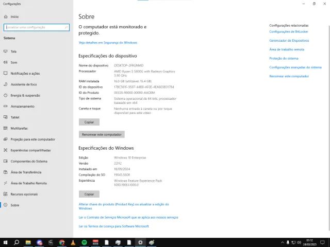The image size is (330, 247).
Task: Click search magnifier in settings search box
Action: 66,27
